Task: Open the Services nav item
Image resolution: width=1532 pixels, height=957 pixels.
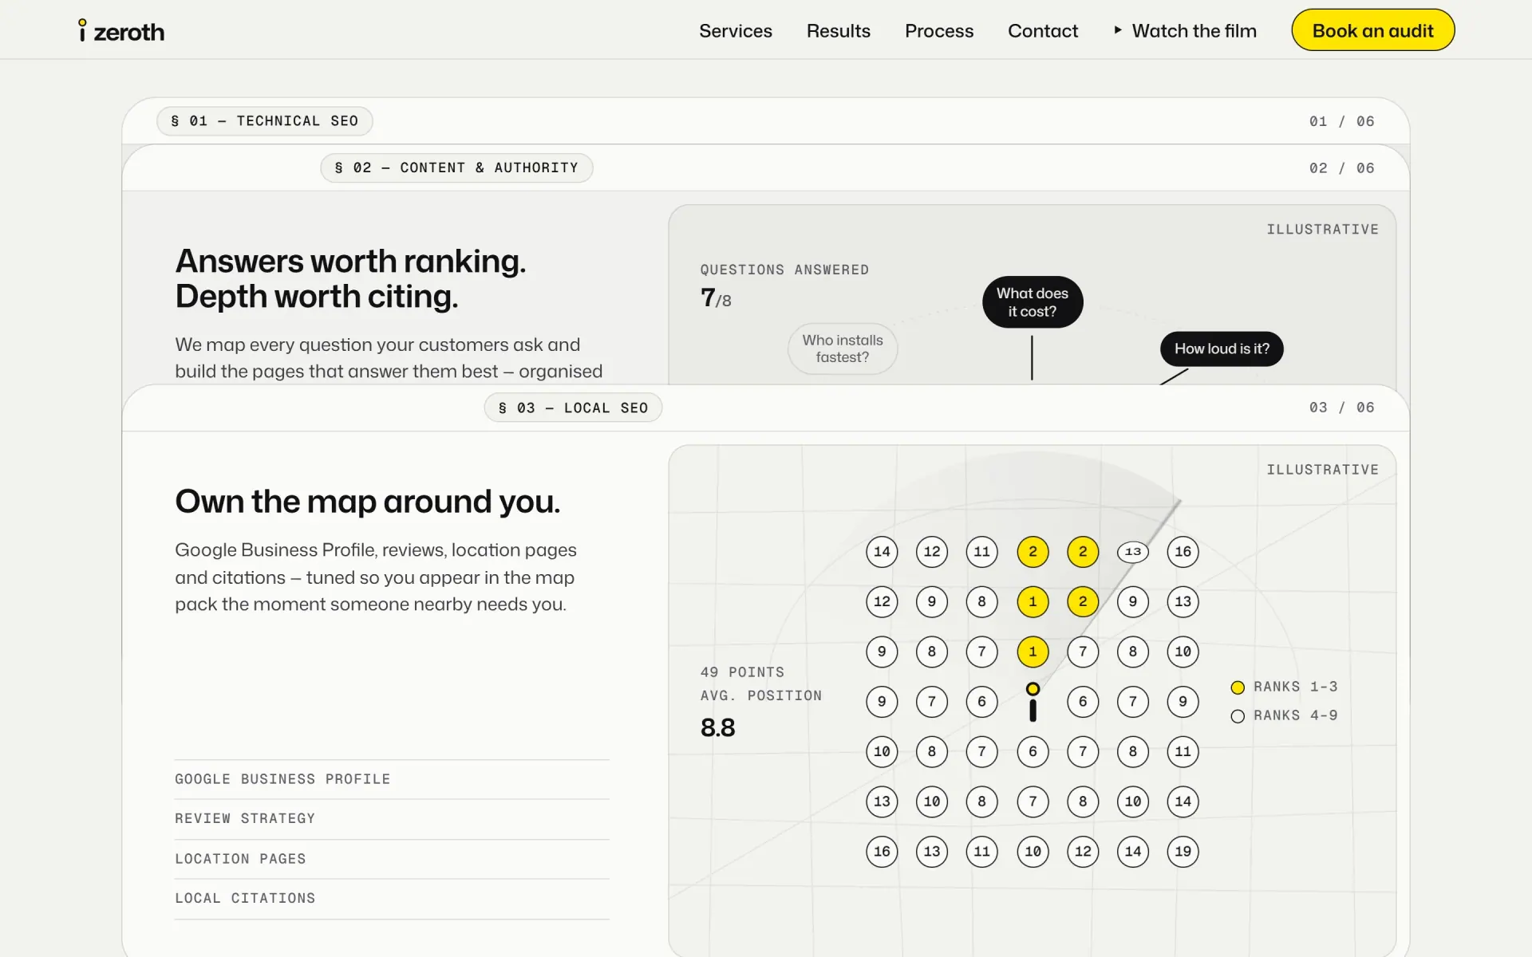Action: (x=736, y=31)
